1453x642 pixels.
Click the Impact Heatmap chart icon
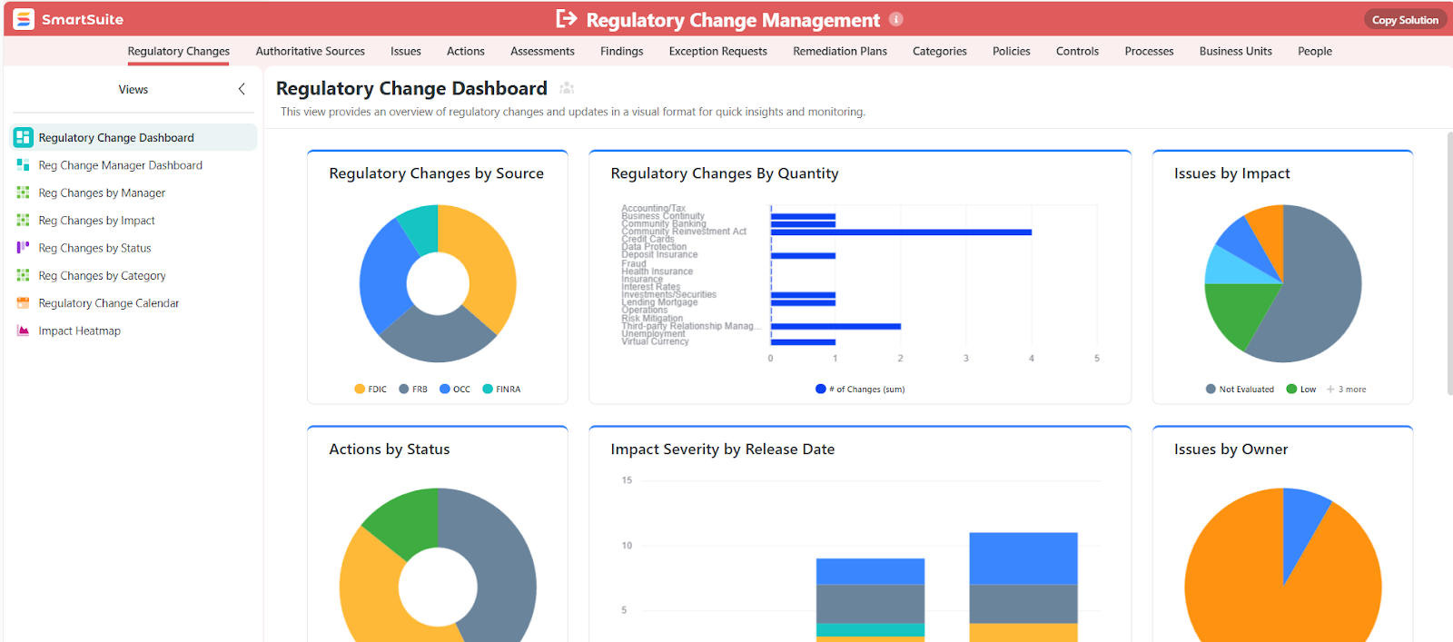pyautogui.click(x=23, y=331)
